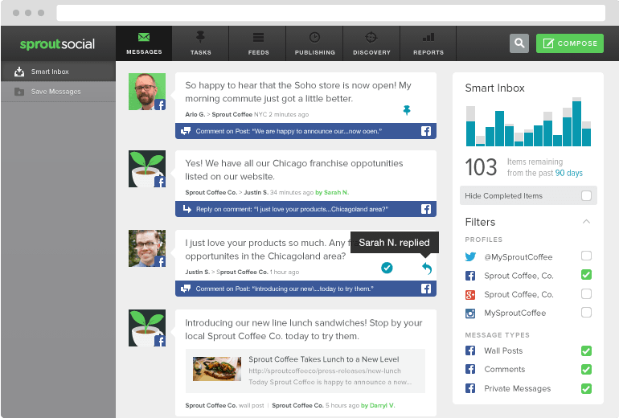Uncheck the Private Messages message type

[x=586, y=388]
